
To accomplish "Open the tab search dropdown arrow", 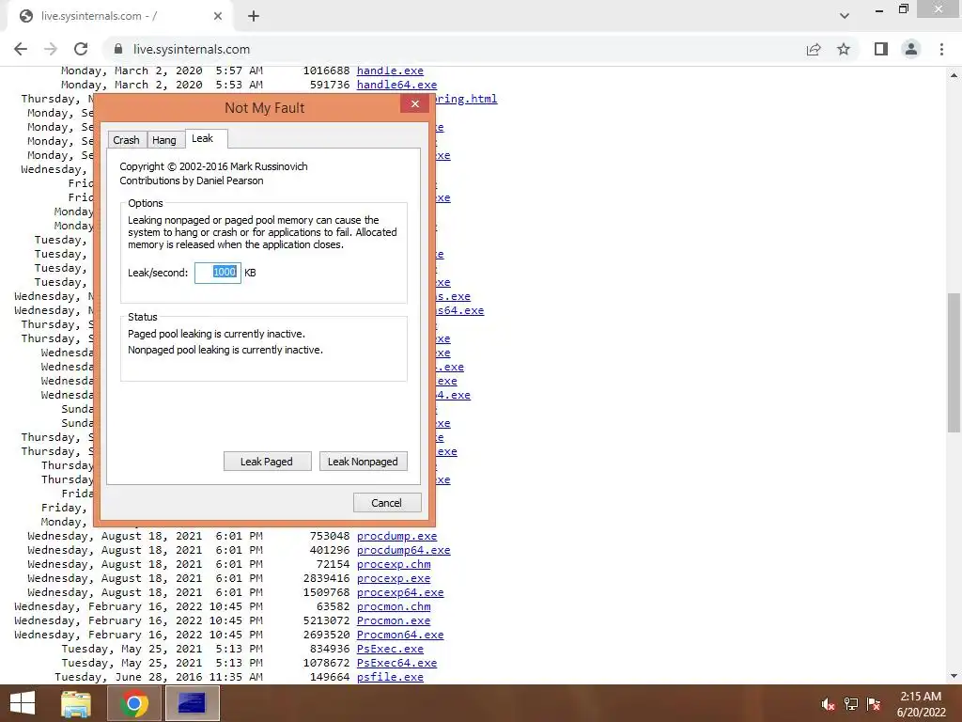I will coord(845,16).
